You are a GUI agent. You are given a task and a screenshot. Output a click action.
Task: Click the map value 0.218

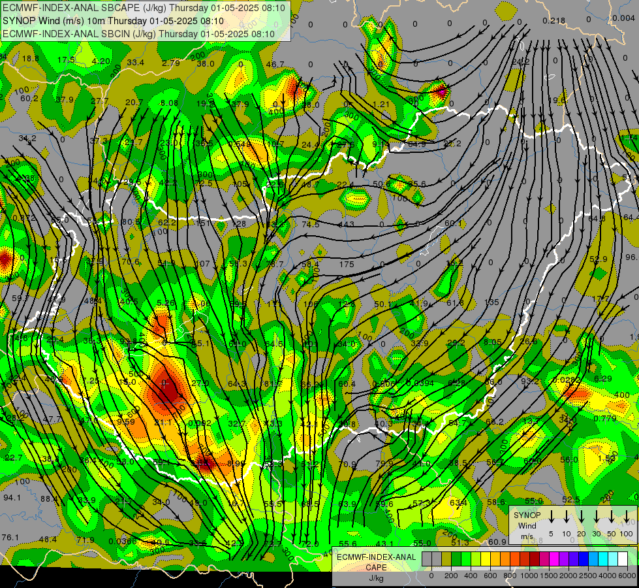[554, 20]
